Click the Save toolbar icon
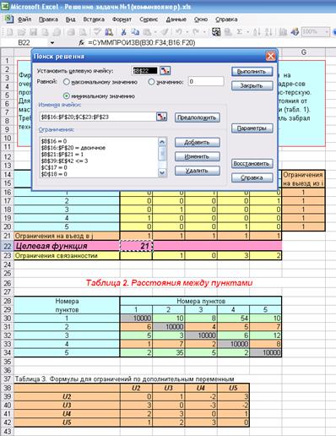 click(x=34, y=32)
